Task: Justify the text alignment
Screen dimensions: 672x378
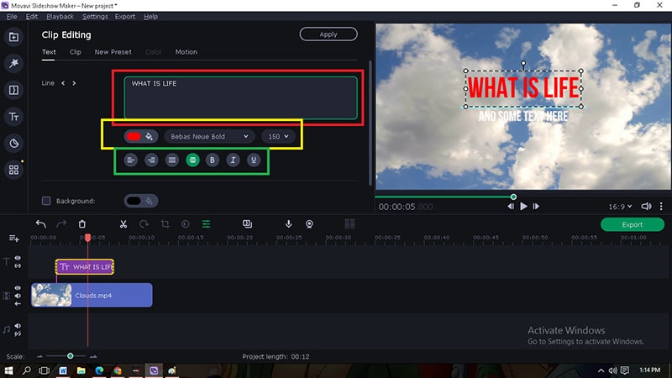Action: [x=172, y=160]
